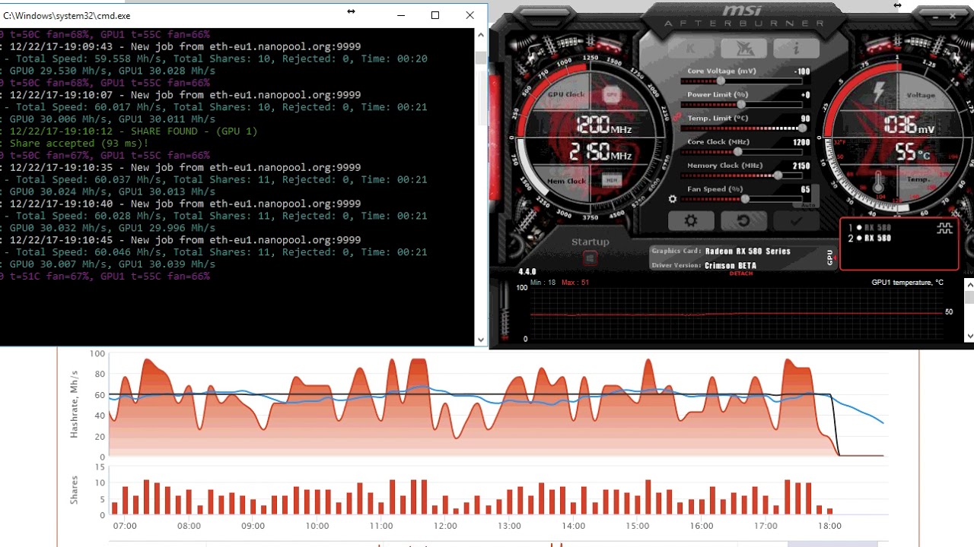Toggle the Auto fan speed button
Image resolution: width=974 pixels, height=547 pixels.
(807, 205)
